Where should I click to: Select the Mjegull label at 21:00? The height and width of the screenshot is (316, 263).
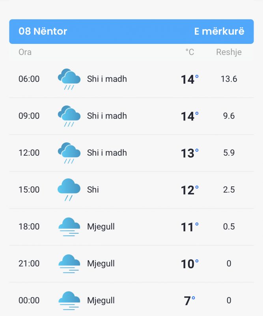pyautogui.click(x=101, y=264)
